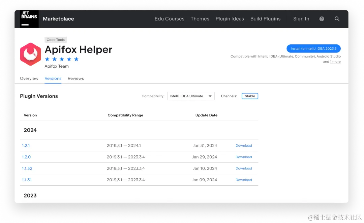This screenshot has height=223, width=364.
Task: Download version 1.1.32
Action: coord(244,169)
